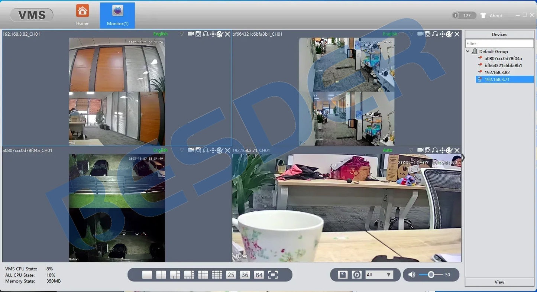This screenshot has width=537, height=292.
Task: Mute the volume by clicking the speaker icon
Action: click(412, 275)
